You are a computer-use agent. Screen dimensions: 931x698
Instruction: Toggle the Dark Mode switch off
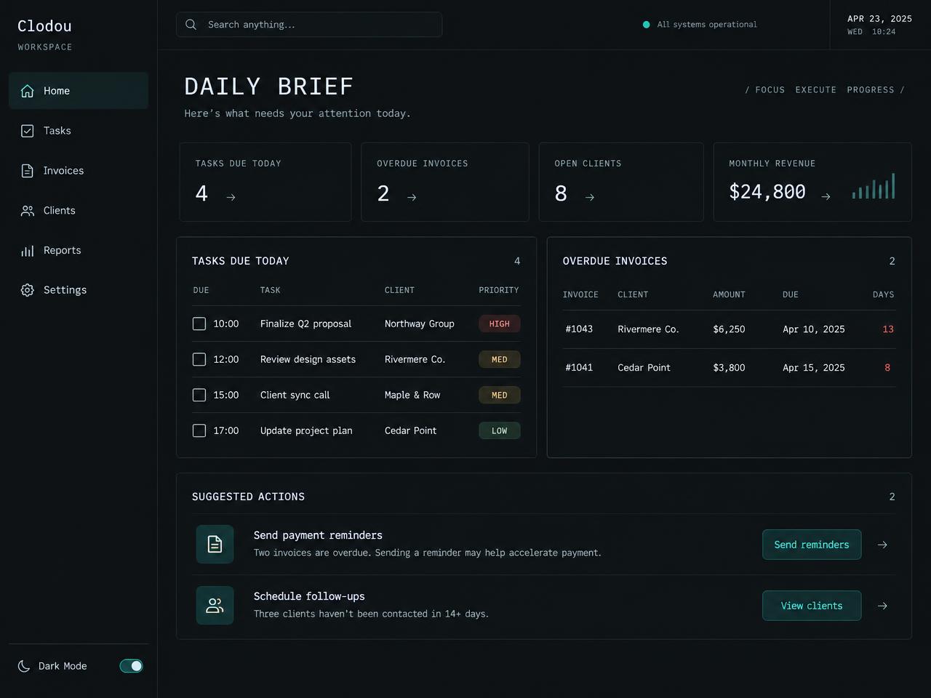click(x=132, y=666)
